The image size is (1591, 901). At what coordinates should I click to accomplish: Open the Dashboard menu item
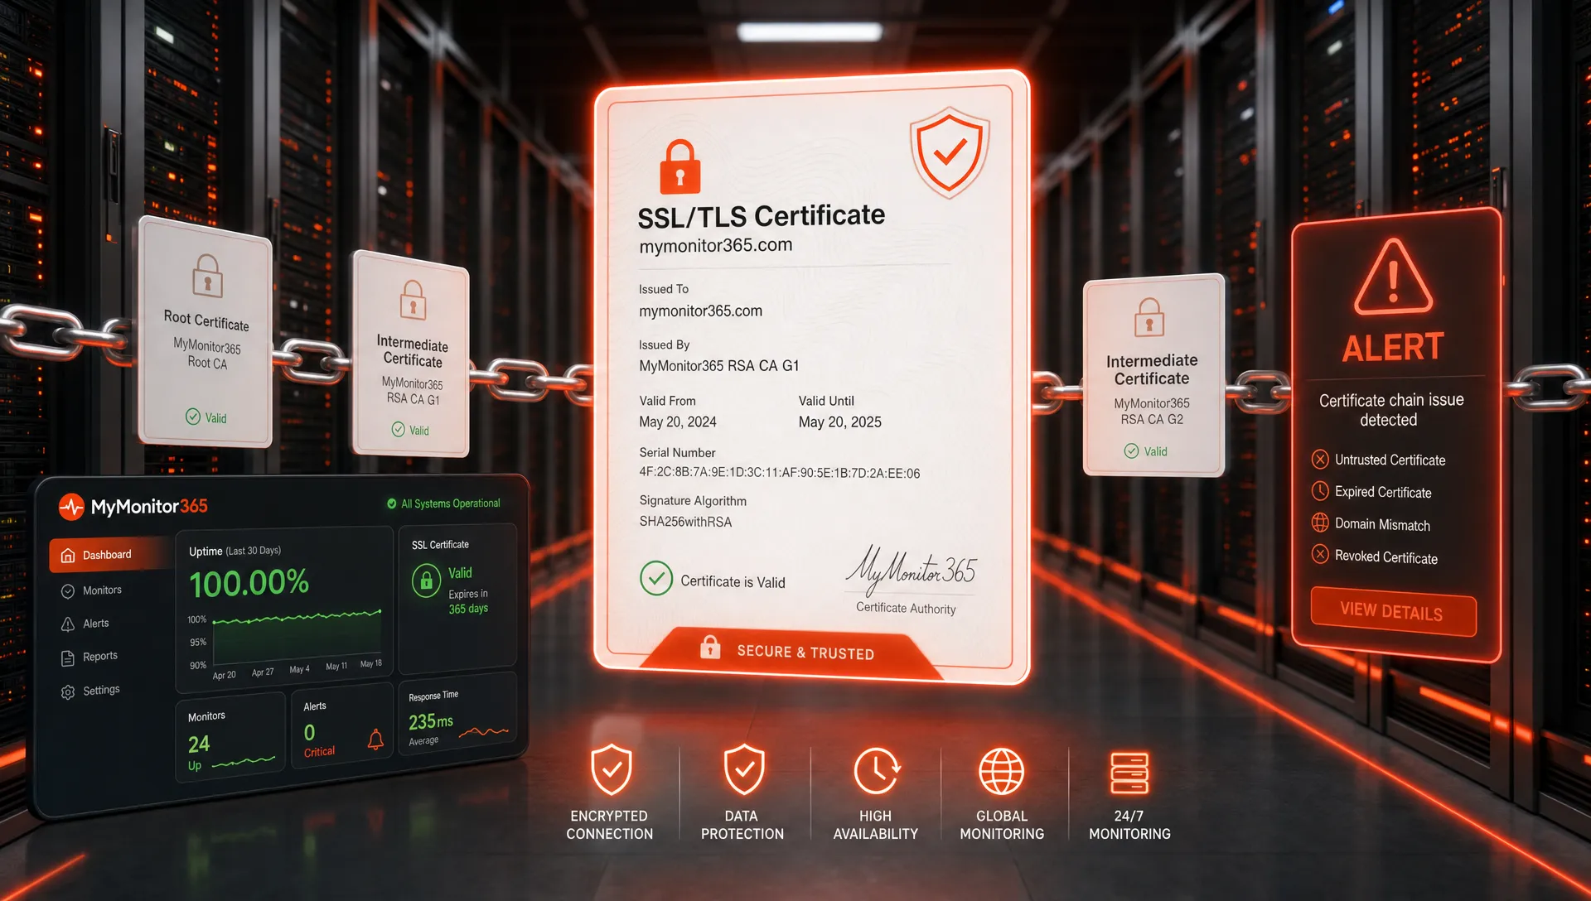110,555
